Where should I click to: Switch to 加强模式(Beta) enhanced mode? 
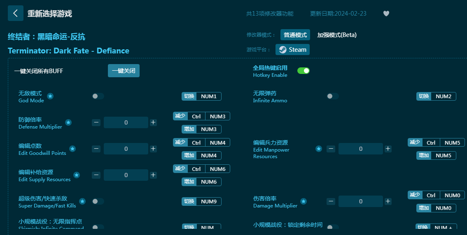click(337, 35)
